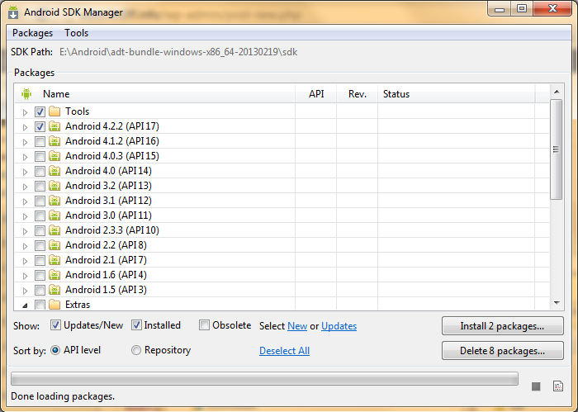Viewport: 578px width, 412px height.
Task: Check the Android 4.1.2 (API 16) checkbox
Action: tap(40, 141)
